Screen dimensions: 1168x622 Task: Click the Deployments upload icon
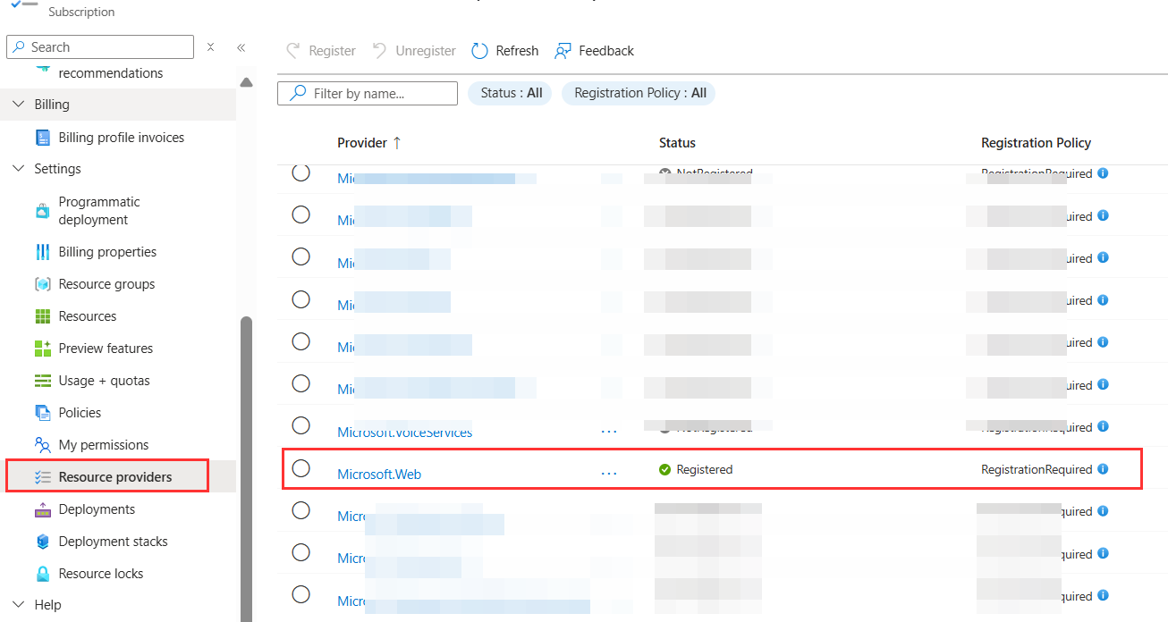click(43, 509)
